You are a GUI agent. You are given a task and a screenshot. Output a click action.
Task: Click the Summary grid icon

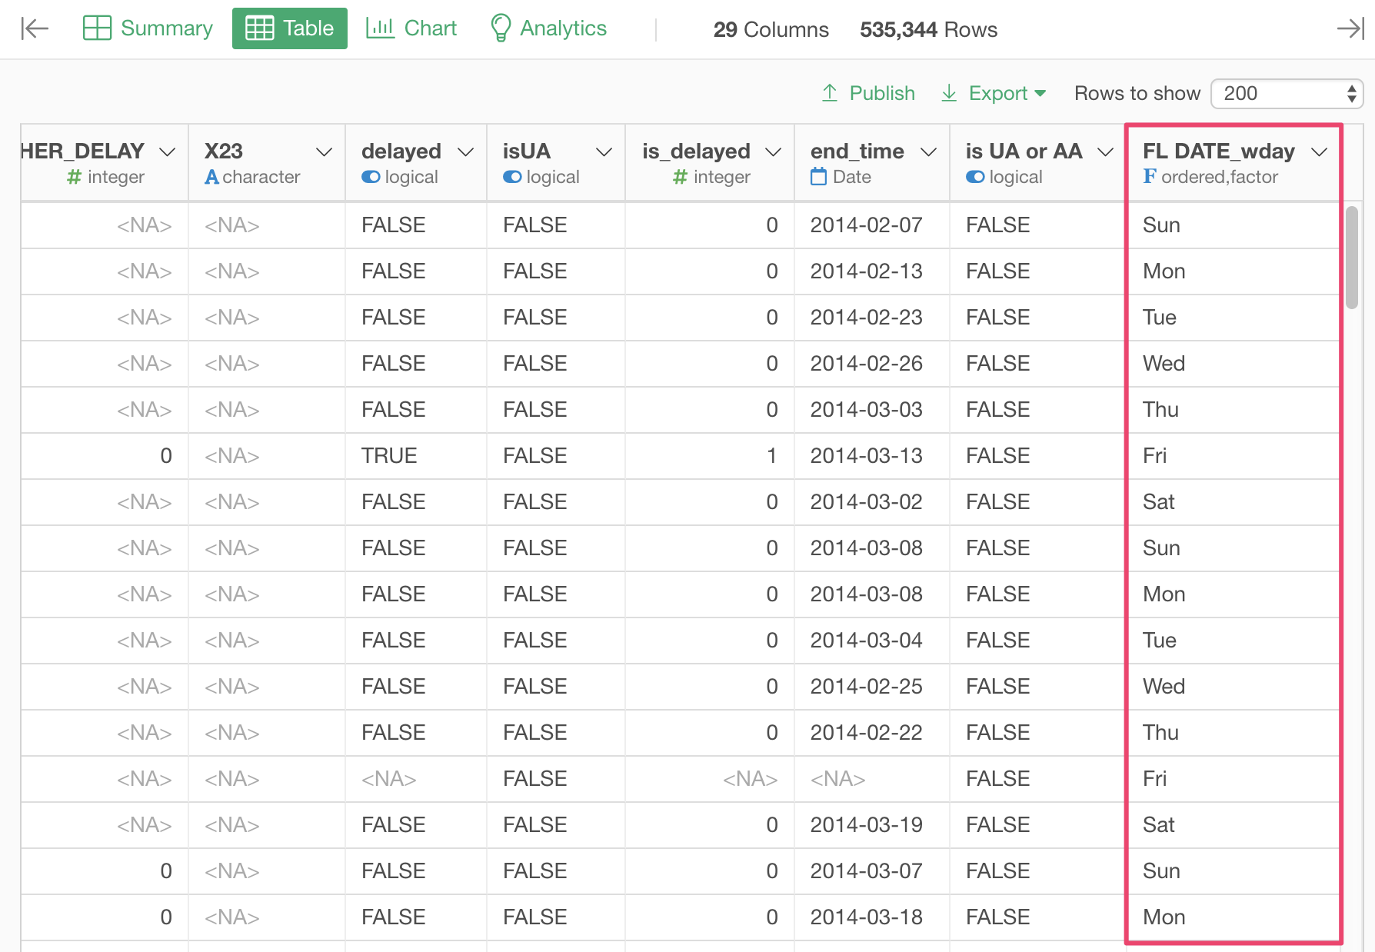[x=97, y=28]
